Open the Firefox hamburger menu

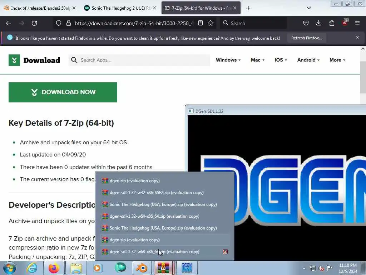(357, 23)
